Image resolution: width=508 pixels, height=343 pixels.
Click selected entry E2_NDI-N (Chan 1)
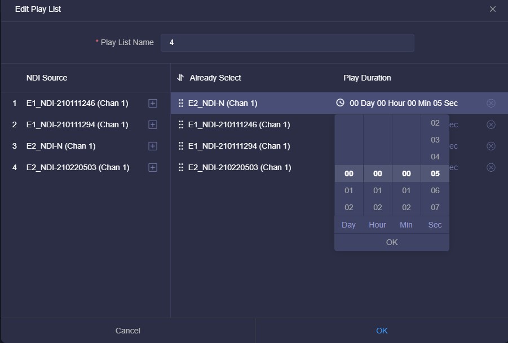223,103
